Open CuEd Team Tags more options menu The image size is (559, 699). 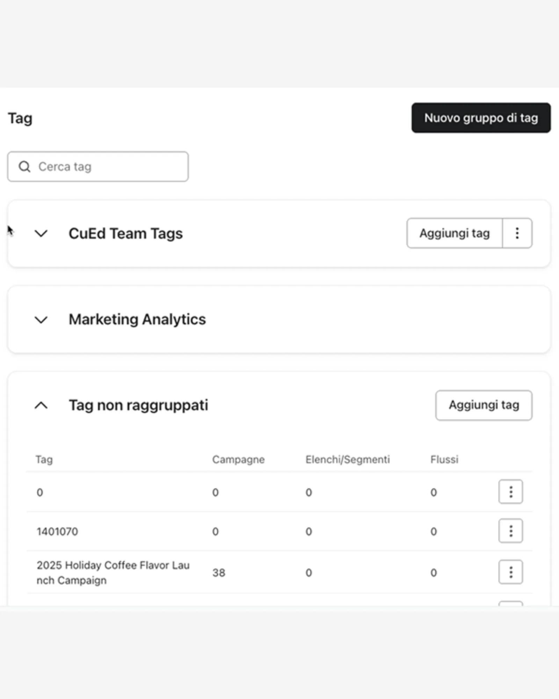pyautogui.click(x=517, y=233)
